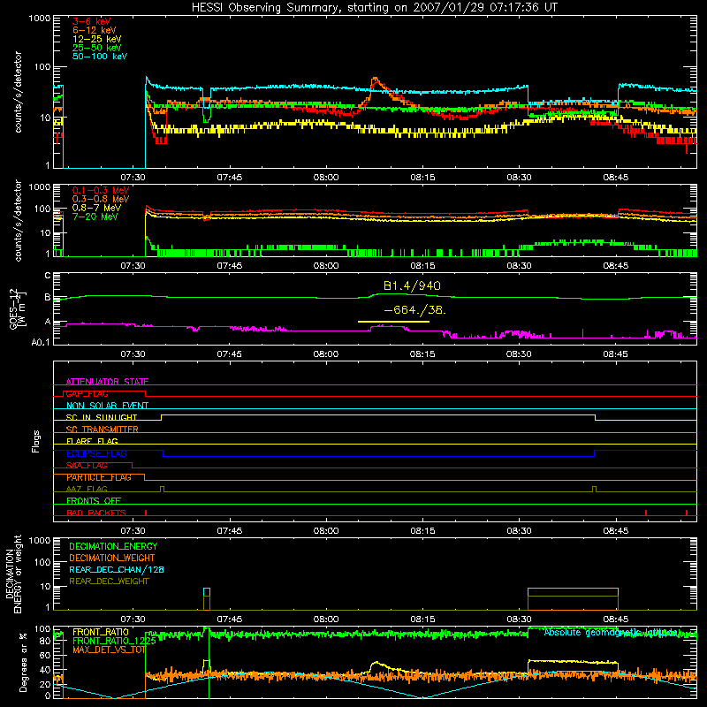
Task: Select the '3-6 keV' legend label
Action: pyautogui.click(x=92, y=21)
